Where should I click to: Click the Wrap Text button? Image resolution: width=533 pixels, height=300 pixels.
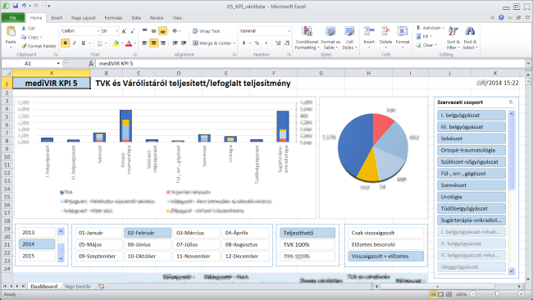(207, 31)
